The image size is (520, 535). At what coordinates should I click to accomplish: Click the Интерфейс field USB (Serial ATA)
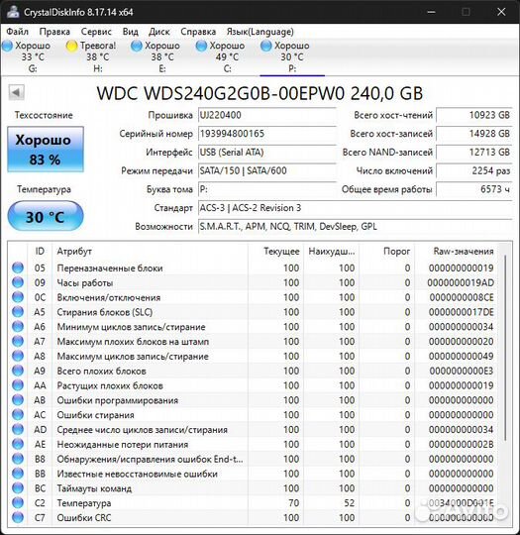pos(266,153)
